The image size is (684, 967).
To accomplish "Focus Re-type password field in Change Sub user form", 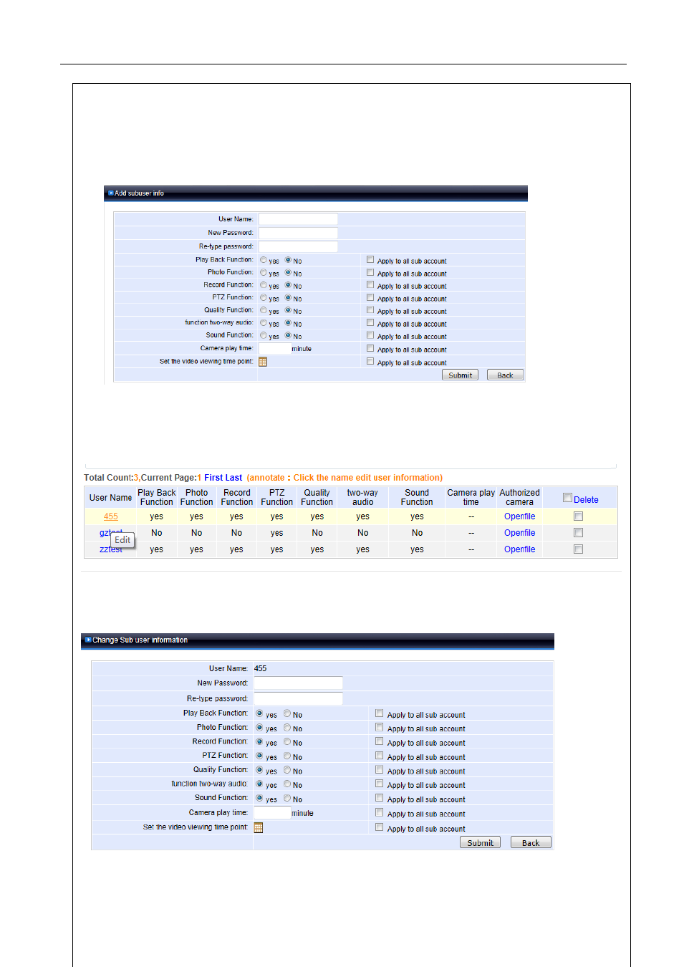I will (298, 698).
